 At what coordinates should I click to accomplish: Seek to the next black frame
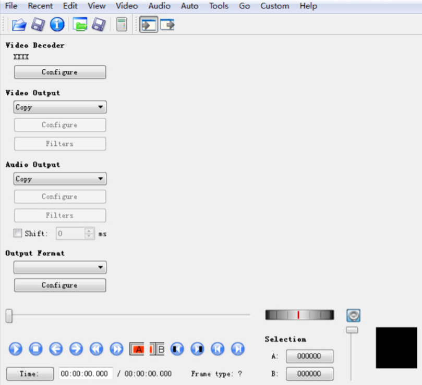pos(197,349)
